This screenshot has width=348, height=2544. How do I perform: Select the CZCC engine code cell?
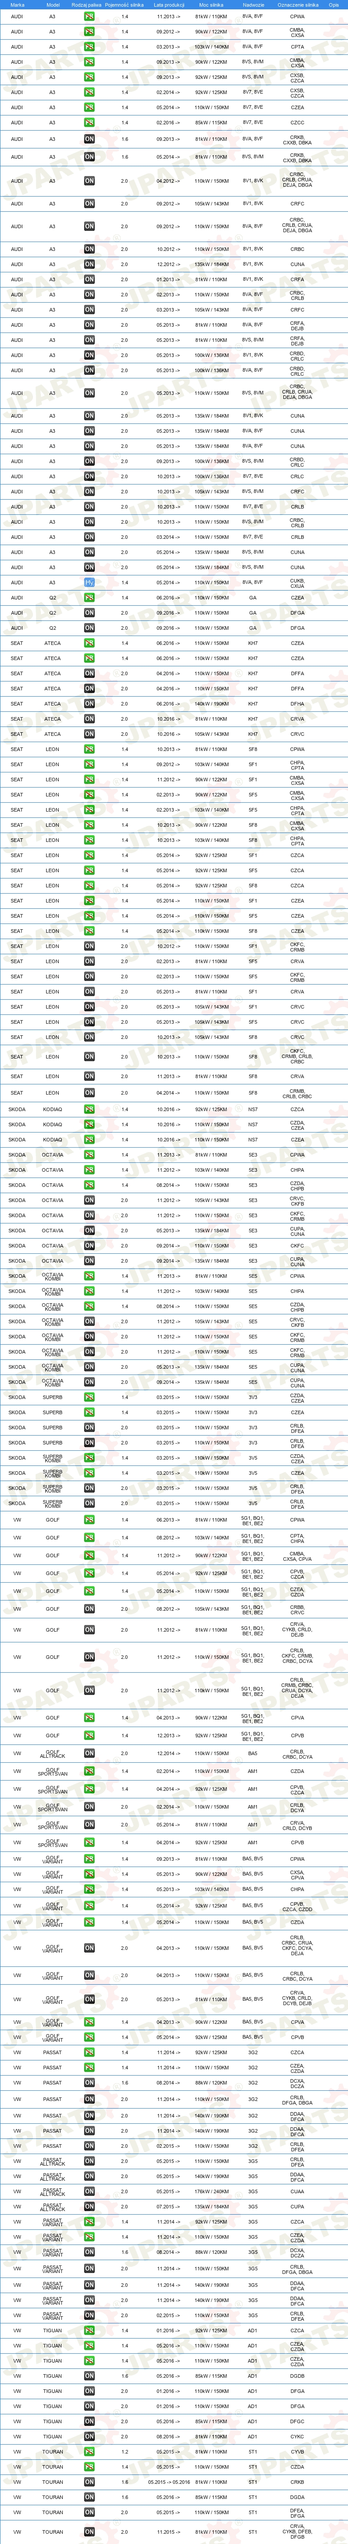click(298, 123)
